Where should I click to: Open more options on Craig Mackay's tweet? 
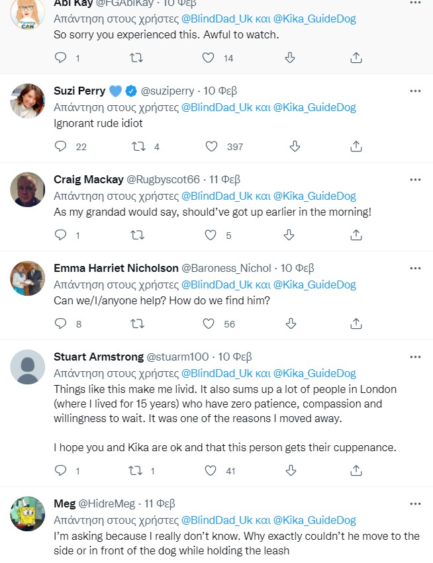pyautogui.click(x=415, y=179)
